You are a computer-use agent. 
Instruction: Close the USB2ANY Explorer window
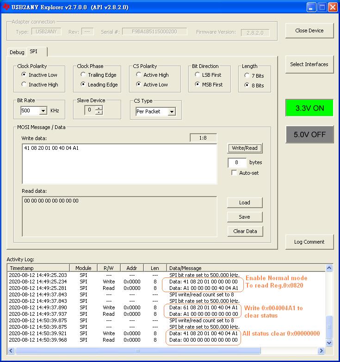click(x=333, y=7)
